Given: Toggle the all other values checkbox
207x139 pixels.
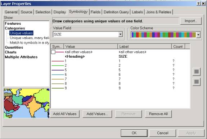Looking at the screenshot, I should [x=53, y=52].
